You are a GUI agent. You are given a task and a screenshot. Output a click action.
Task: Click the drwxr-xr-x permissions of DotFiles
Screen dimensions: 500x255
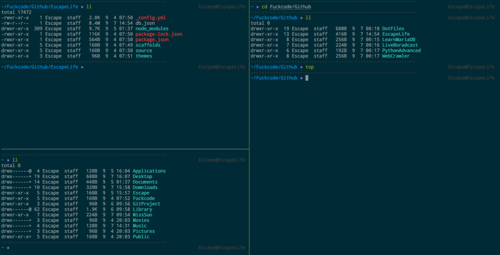click(264, 28)
